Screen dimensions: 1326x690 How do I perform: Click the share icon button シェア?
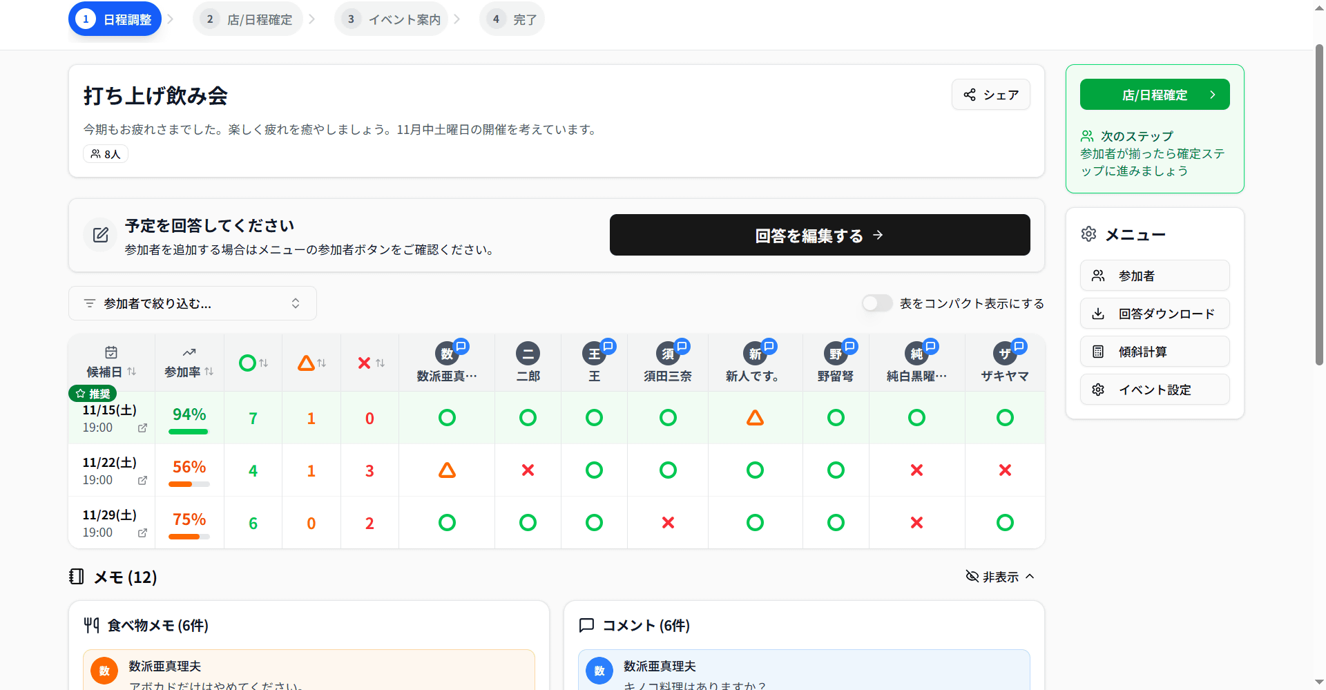tap(990, 95)
